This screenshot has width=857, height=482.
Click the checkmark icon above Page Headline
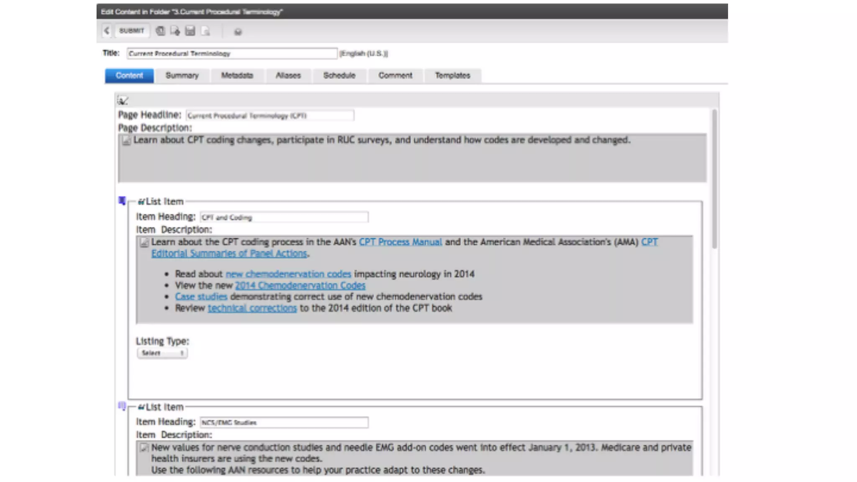pyautogui.click(x=122, y=100)
